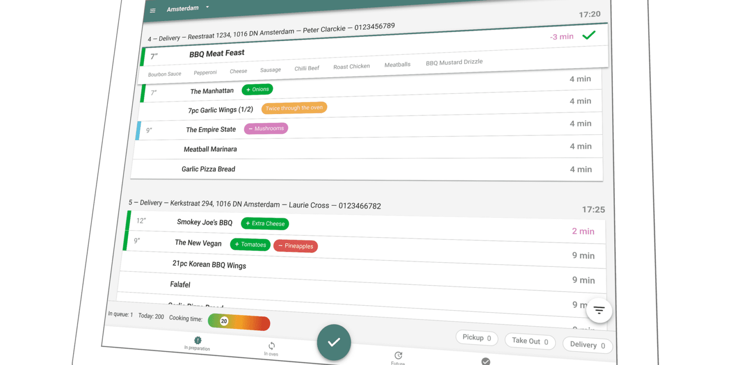The width and height of the screenshot is (731, 365).
Task: Select the − Pineapples tag
Action: pos(296,246)
